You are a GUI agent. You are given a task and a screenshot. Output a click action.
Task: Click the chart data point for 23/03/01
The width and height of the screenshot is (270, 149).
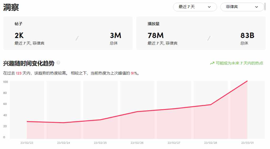click(x=247, y=81)
